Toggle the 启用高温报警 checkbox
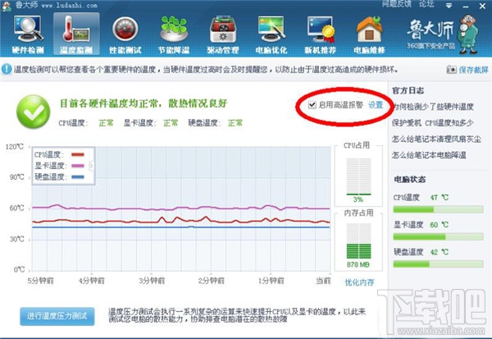Image resolution: width=492 pixels, height=339 pixels. point(312,104)
